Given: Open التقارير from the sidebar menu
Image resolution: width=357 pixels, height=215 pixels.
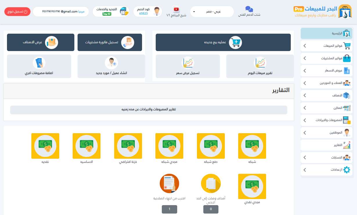Looking at the screenshot, I should [326, 145].
